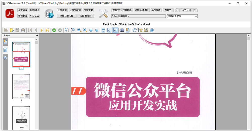Select the zoom out magnifier tool
Screen dimensions: 252x131
click(x=85, y=30)
